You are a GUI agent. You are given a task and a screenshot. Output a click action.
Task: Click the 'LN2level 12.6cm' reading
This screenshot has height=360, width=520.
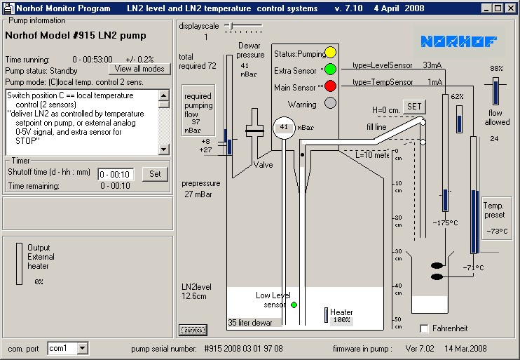pos(196,291)
